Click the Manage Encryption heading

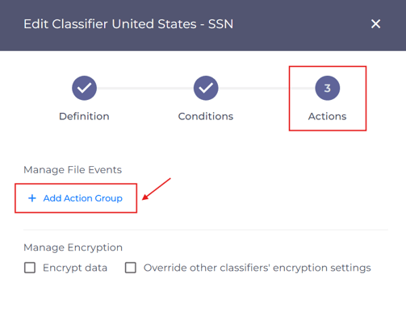(73, 247)
